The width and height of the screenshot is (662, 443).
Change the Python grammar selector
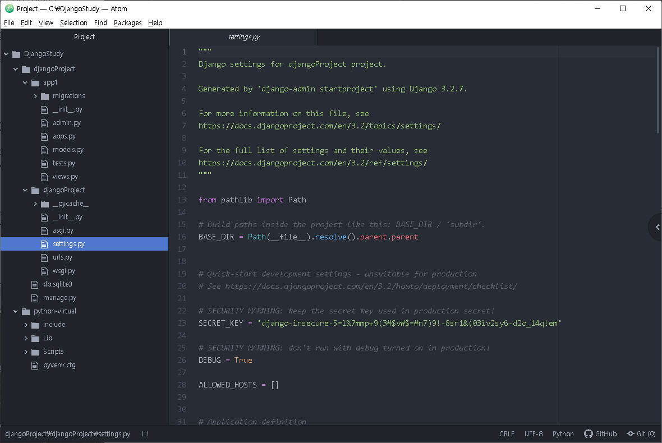(563, 433)
